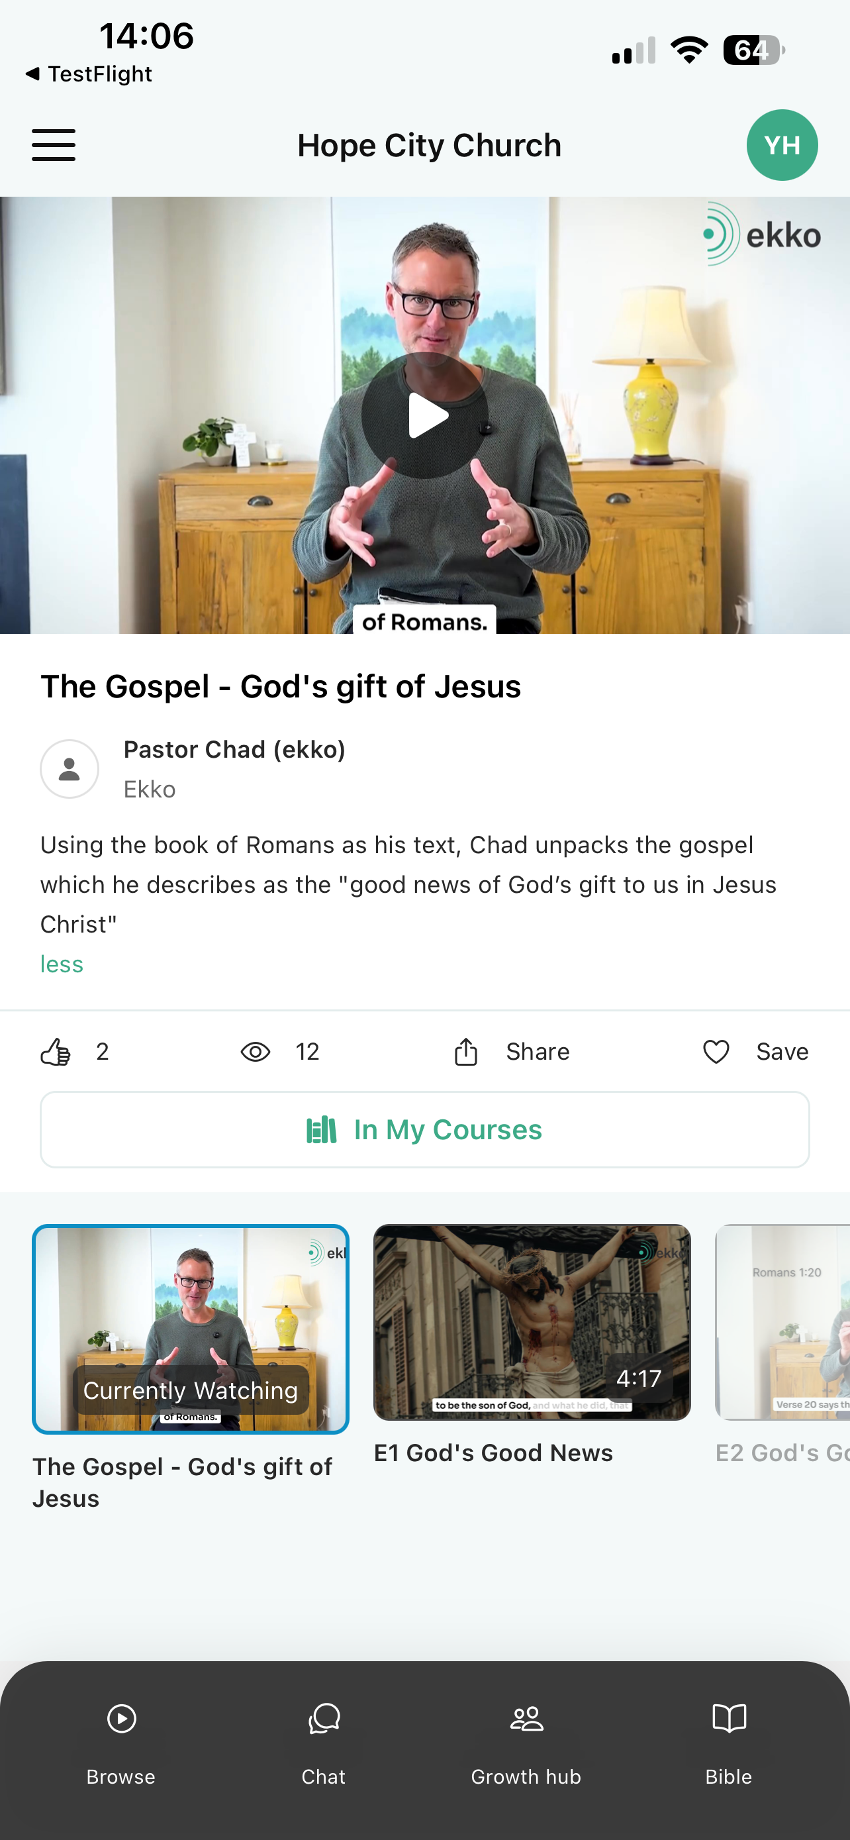Open the hamburger menu
The height and width of the screenshot is (1840, 850).
click(x=54, y=145)
